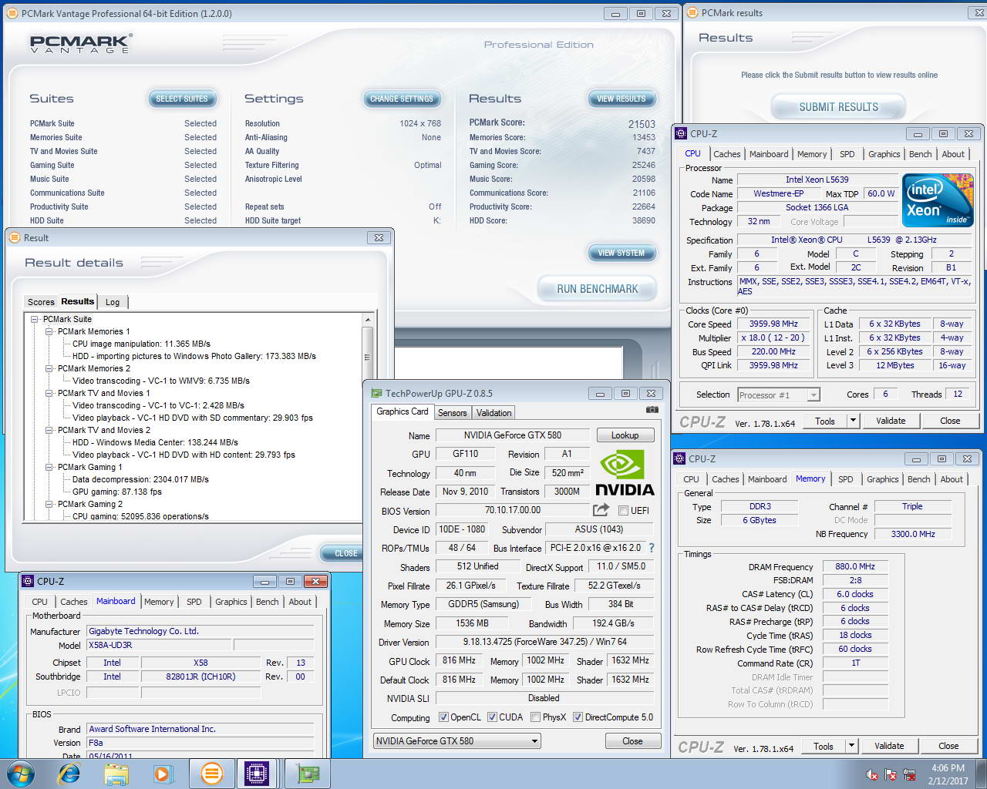Collapse the PCMark Gaming 1 node
Screen dimensions: 987x789
(x=49, y=467)
